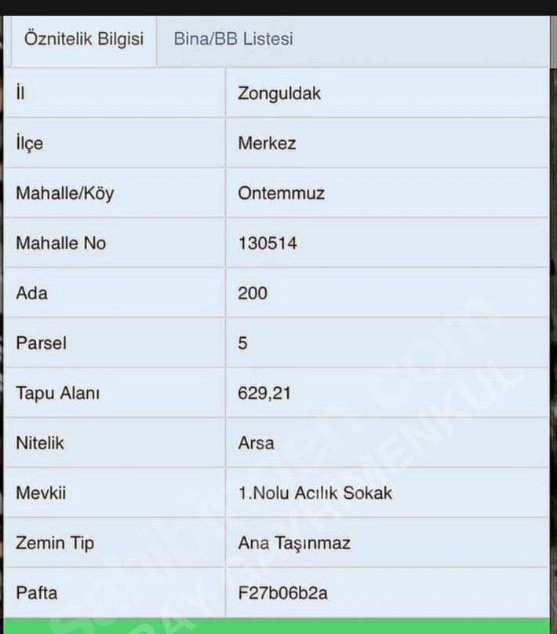This screenshot has width=557, height=634.
Task: Click the green bar below the table
Action: (x=276, y=626)
